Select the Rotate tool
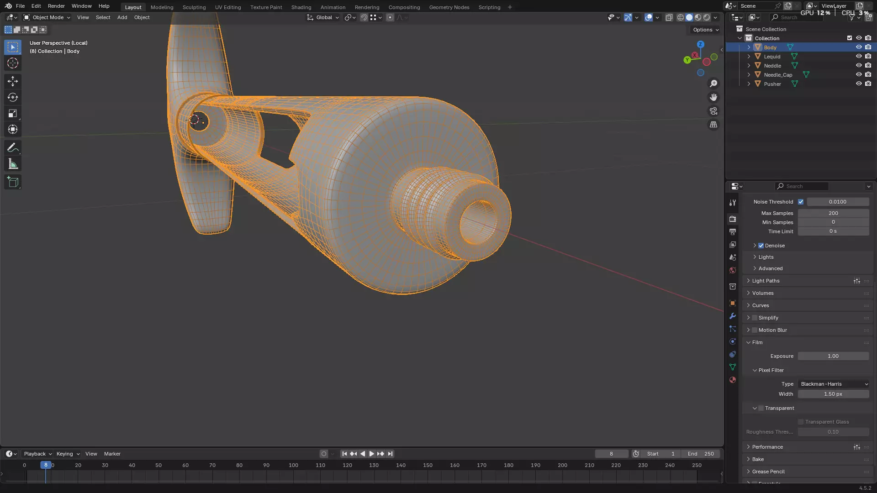877x493 pixels. pyautogui.click(x=13, y=97)
